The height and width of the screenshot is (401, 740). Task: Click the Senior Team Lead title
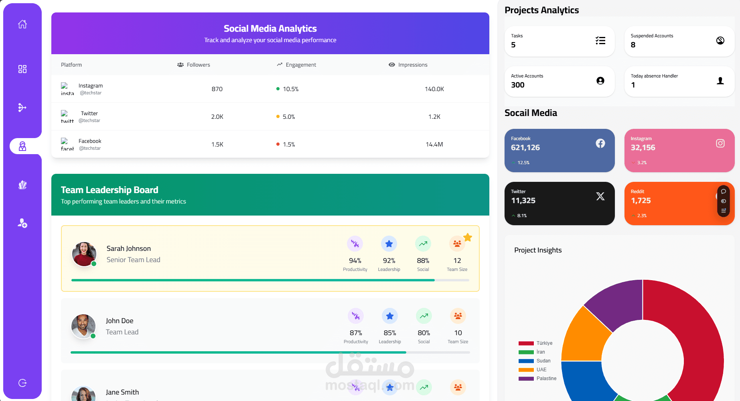click(134, 260)
